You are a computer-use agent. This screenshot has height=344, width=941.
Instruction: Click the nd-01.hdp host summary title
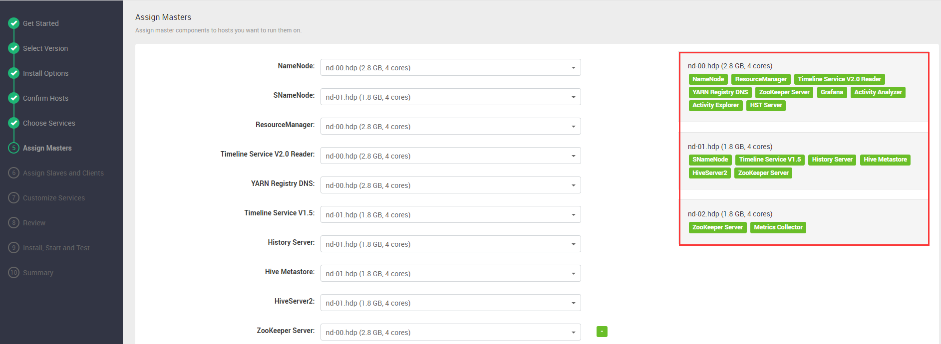730,147
